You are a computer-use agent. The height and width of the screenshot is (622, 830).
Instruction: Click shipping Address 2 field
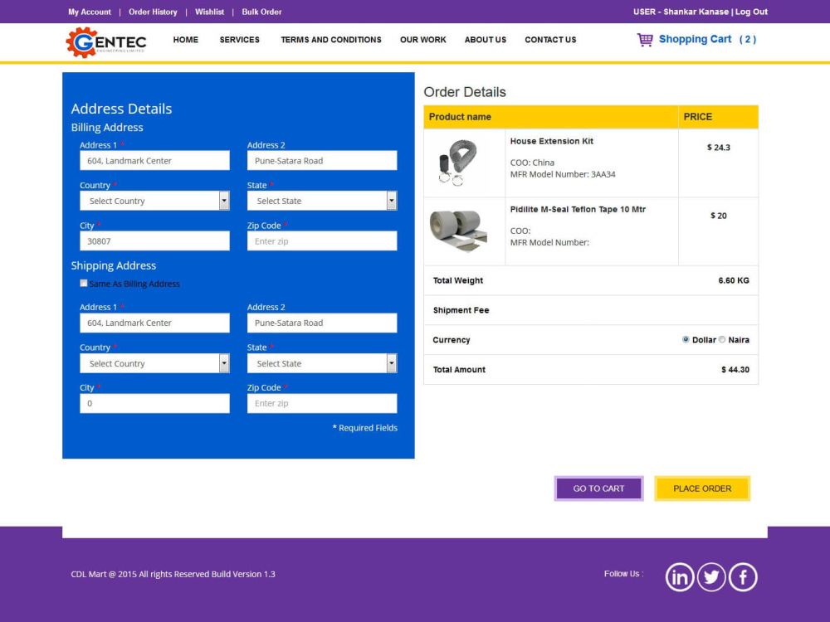pos(322,323)
